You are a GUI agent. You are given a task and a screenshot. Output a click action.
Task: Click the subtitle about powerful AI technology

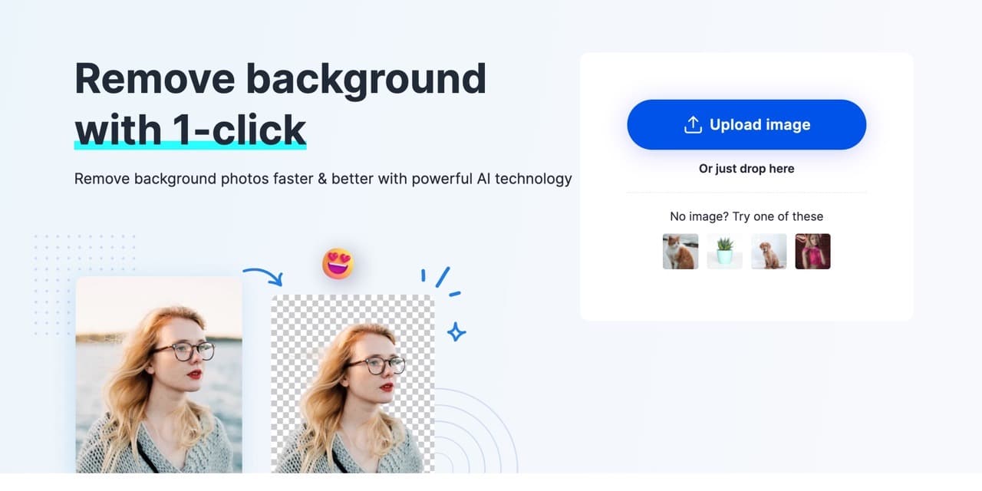[323, 179]
